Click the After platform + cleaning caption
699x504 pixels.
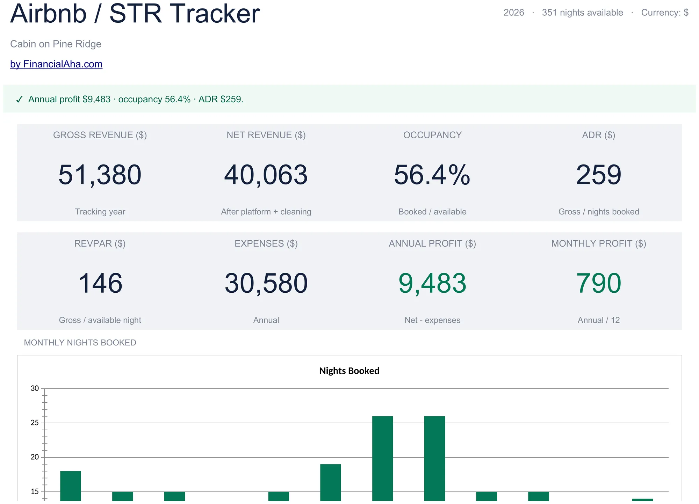(266, 212)
